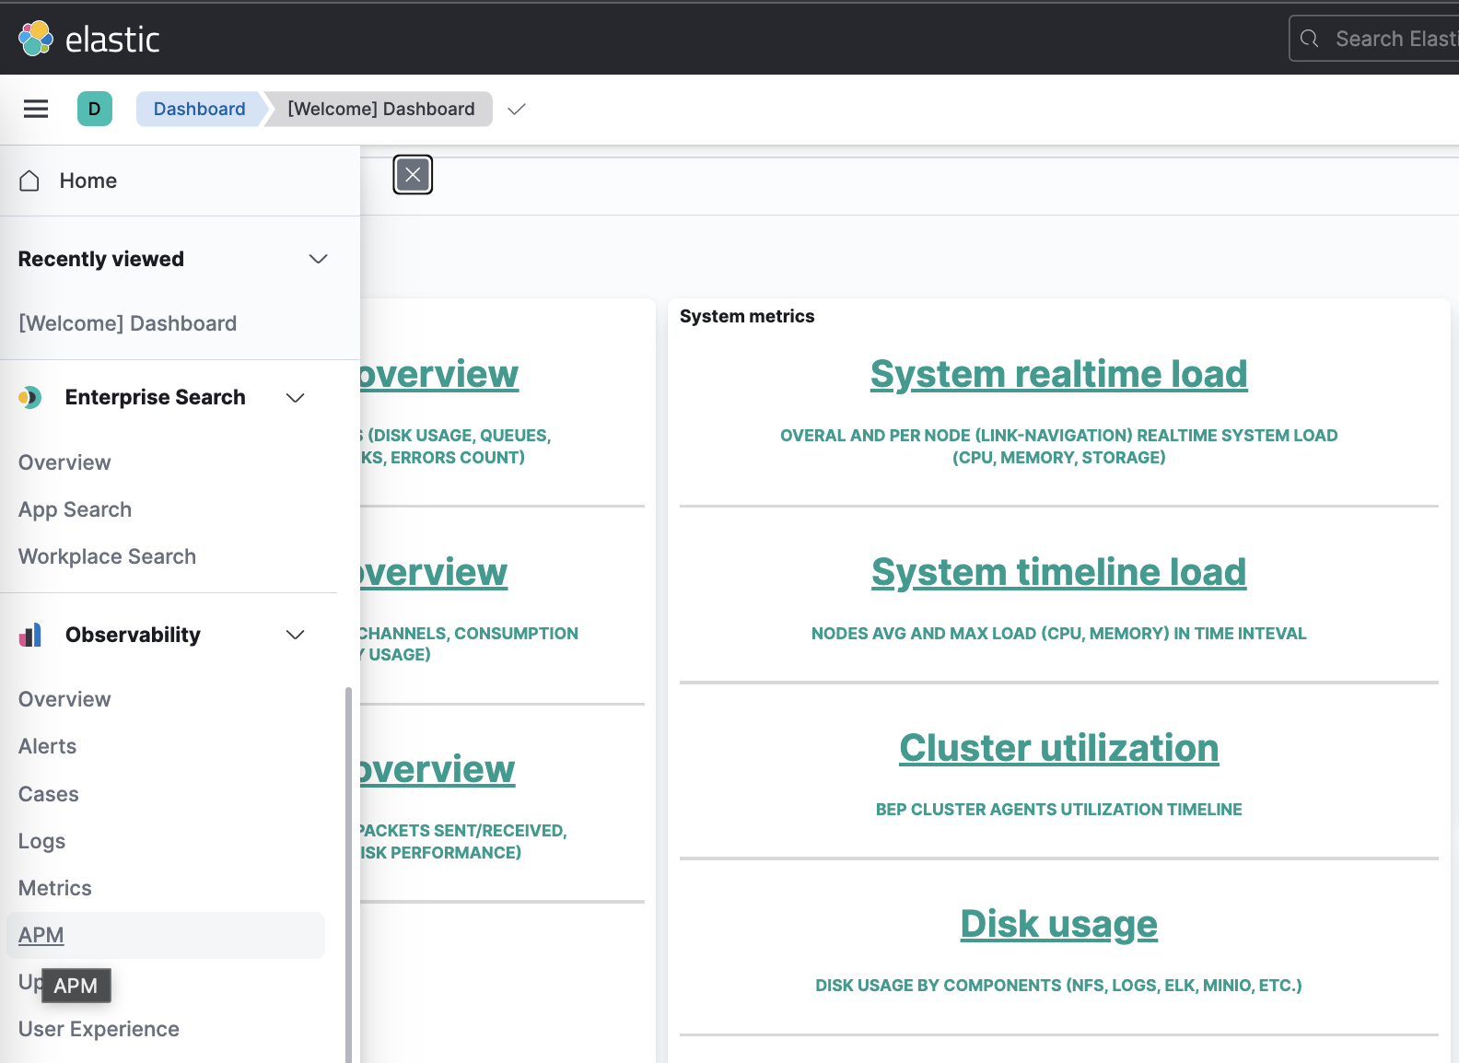This screenshot has width=1459, height=1063.
Task: Open the Disk usage link
Action: 1059,924
